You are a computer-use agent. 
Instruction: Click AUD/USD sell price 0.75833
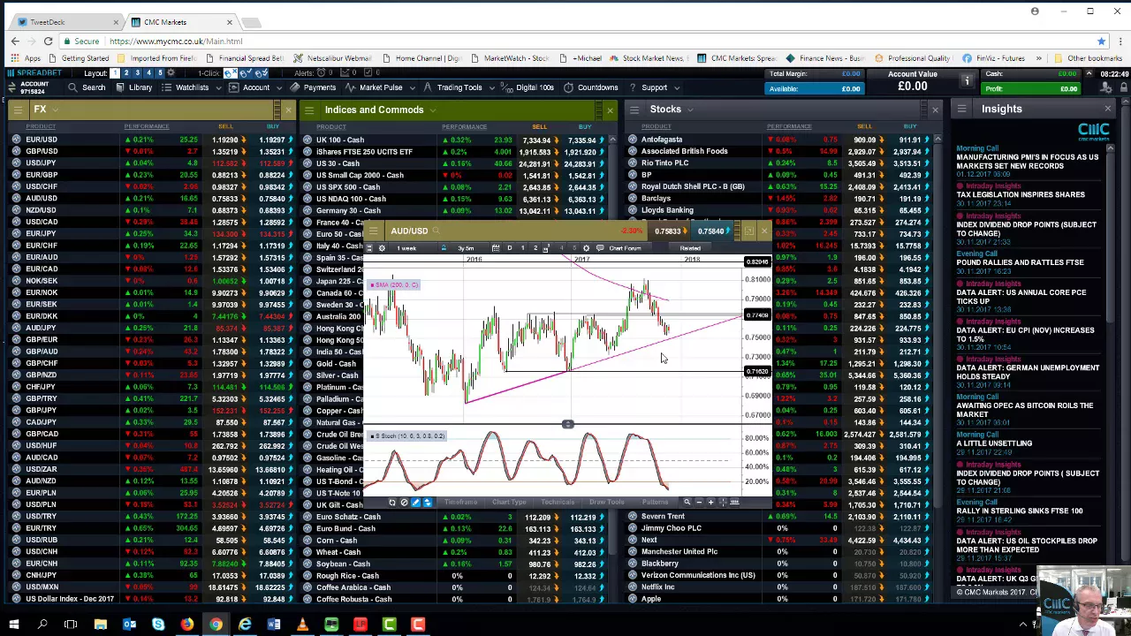point(669,231)
